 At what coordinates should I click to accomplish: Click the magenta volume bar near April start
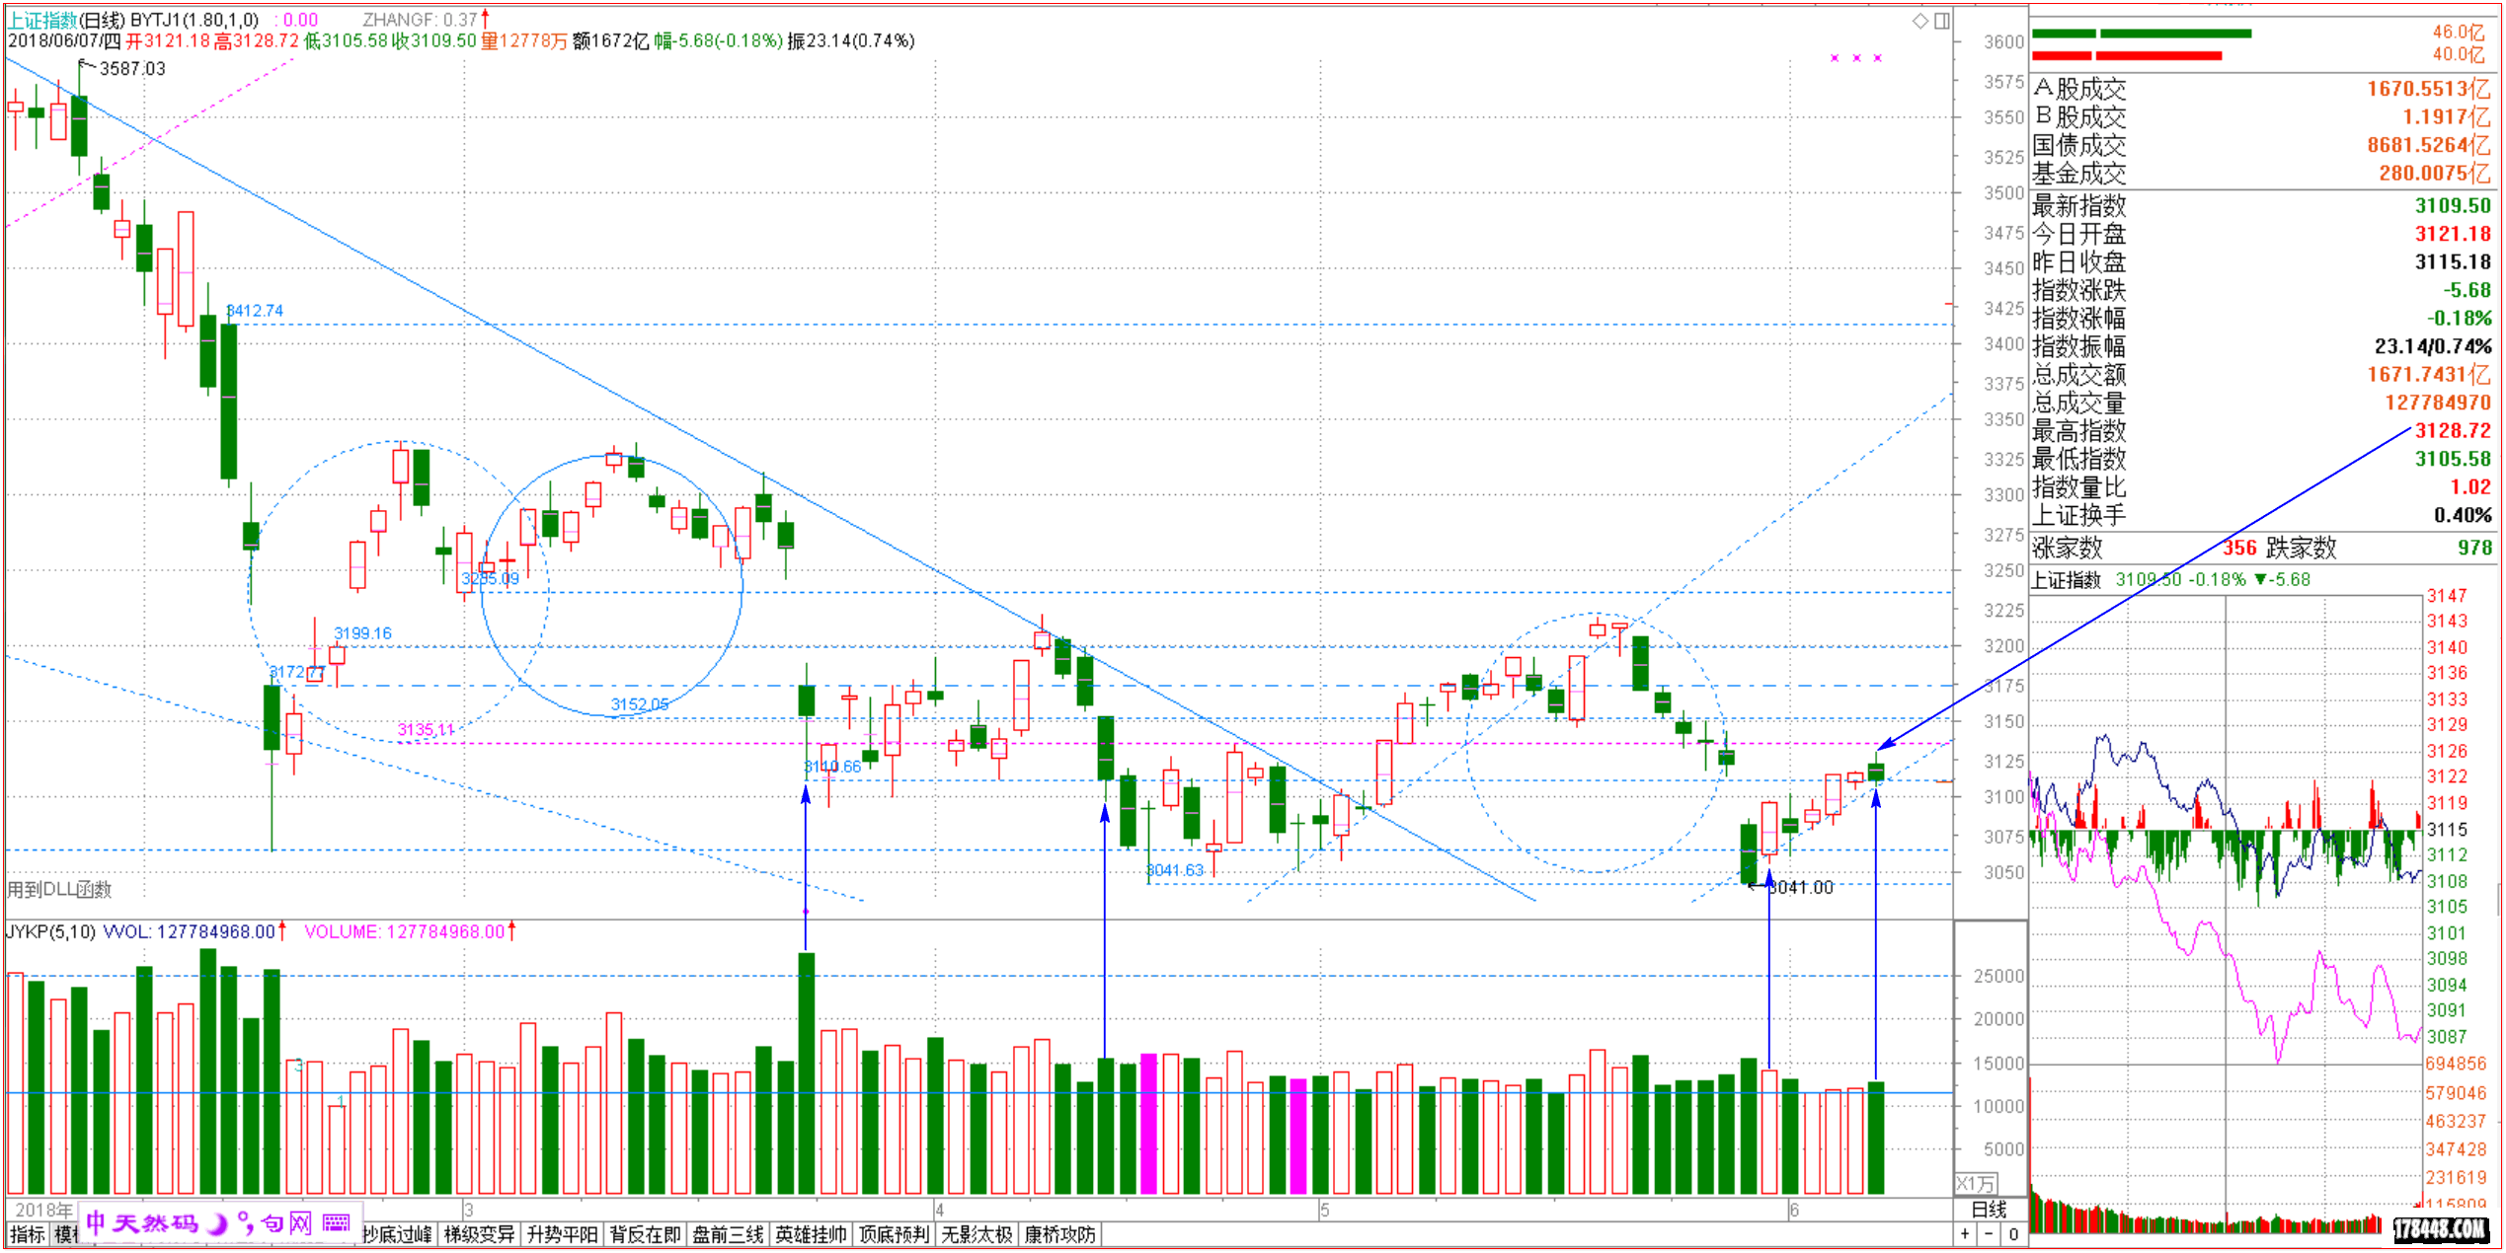(1148, 1125)
